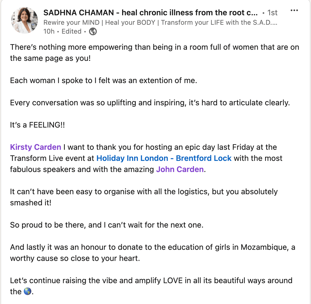Click the "1st" connection degree badge

tap(272, 13)
